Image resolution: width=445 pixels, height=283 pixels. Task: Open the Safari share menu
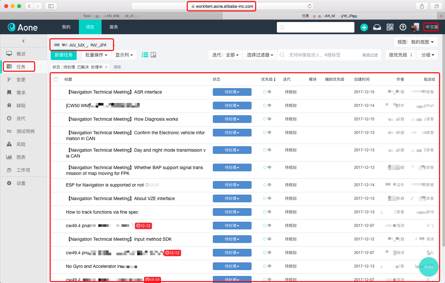[422, 6]
